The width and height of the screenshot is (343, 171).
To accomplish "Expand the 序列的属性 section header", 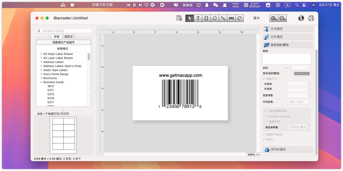I will (x=288, y=150).
